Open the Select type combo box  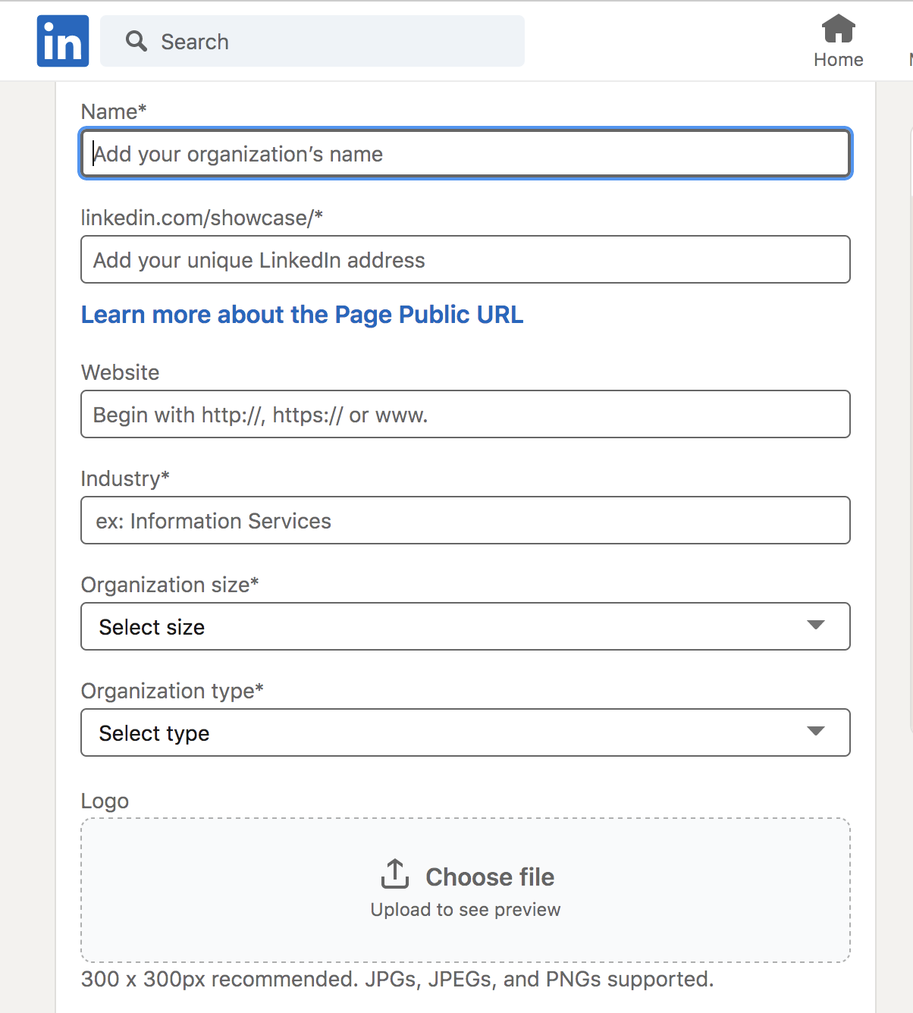pos(466,732)
